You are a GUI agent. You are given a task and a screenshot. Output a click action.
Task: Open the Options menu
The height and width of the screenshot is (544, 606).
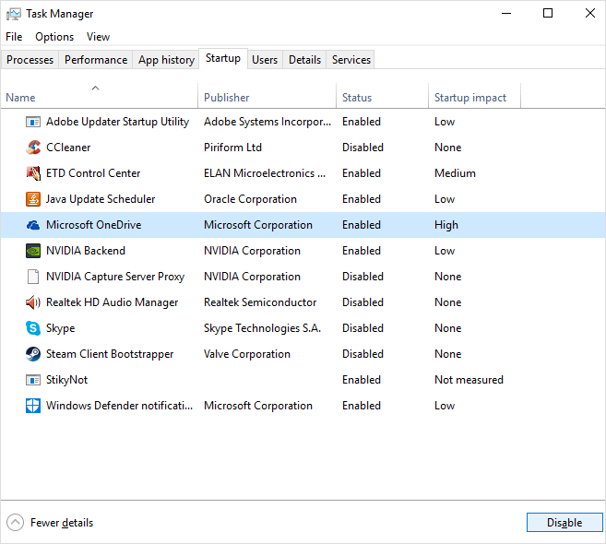(54, 37)
